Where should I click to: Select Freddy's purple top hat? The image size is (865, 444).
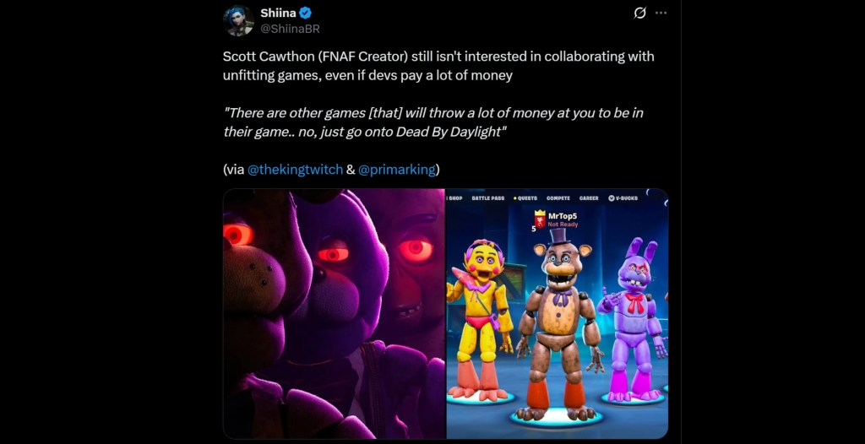click(559, 236)
